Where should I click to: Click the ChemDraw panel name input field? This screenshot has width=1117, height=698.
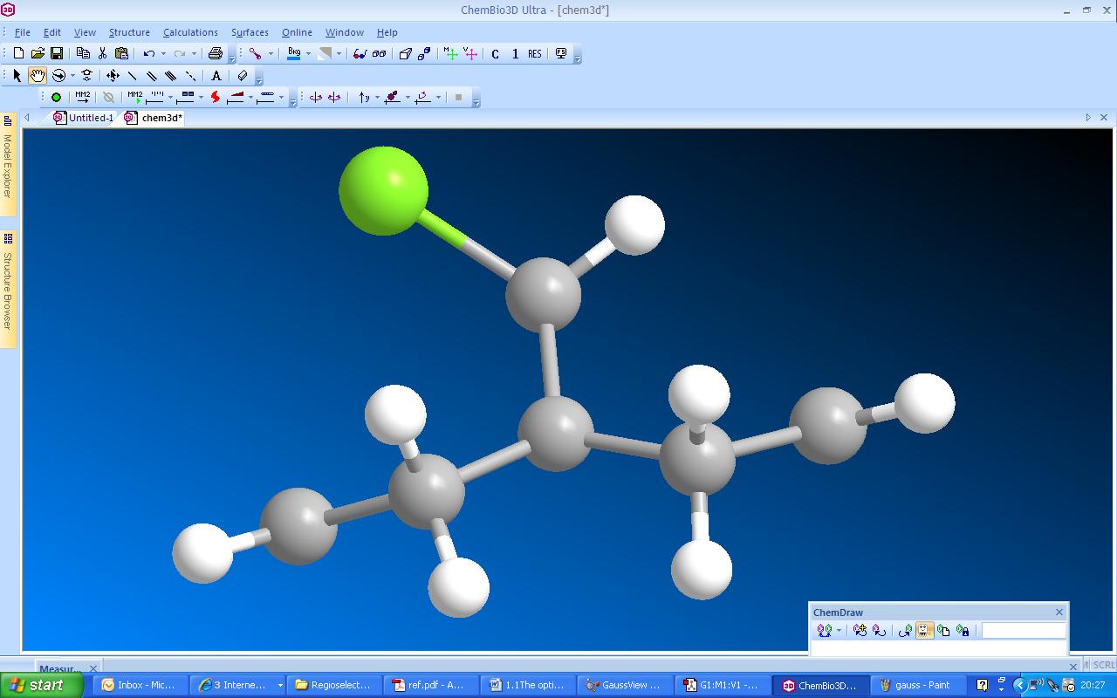(1023, 631)
